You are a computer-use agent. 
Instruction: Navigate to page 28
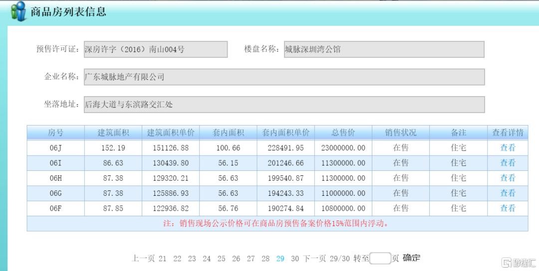pos(266,259)
